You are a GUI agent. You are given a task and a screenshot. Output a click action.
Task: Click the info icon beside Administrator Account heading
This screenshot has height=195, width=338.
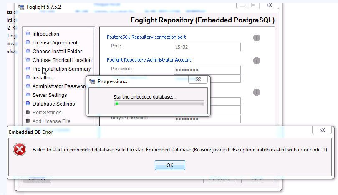click(x=257, y=61)
